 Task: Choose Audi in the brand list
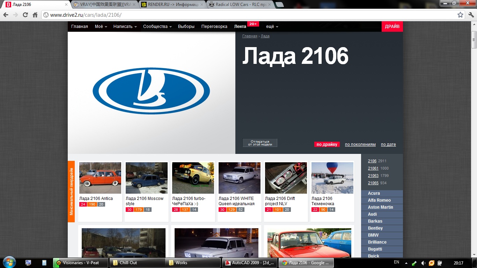[382, 214]
